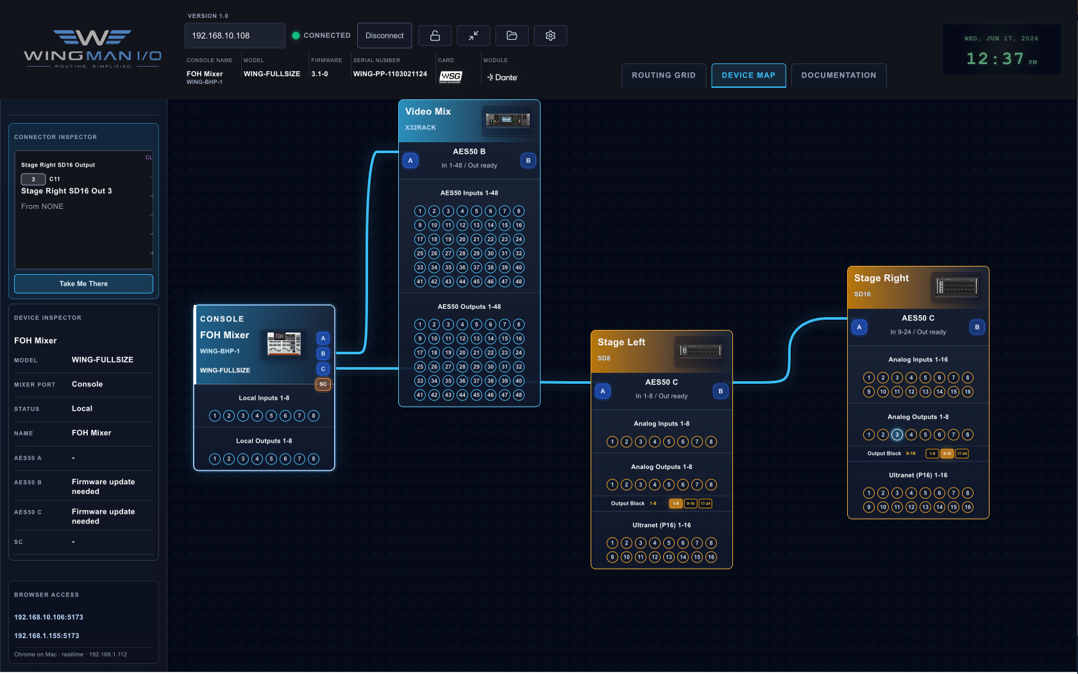Screen dimensions: 1078x674
Task: Set Stage Left Output Block to 17-24
Action: click(705, 504)
